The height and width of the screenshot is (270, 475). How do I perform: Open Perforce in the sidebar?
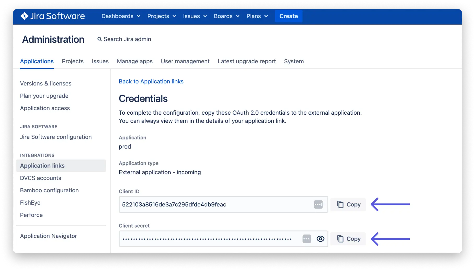31,215
